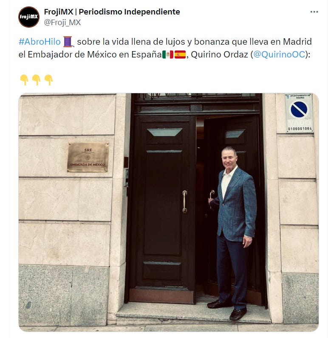Viewport: 328px width, 338px height.
Task: Click the tweet text mentioning Quirino Ordaz
Action: click(x=165, y=48)
